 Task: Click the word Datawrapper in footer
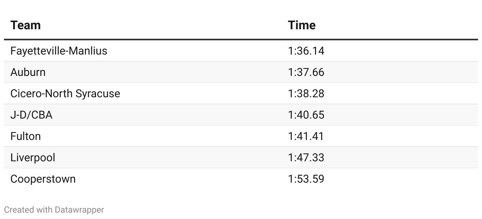pyautogui.click(x=79, y=210)
